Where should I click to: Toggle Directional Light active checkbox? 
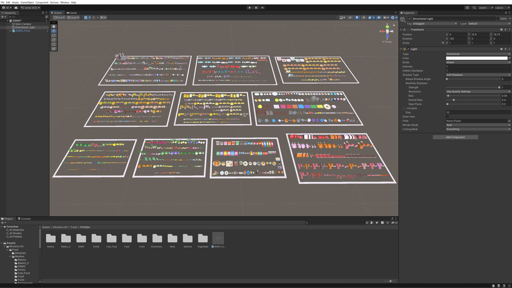[410, 19]
